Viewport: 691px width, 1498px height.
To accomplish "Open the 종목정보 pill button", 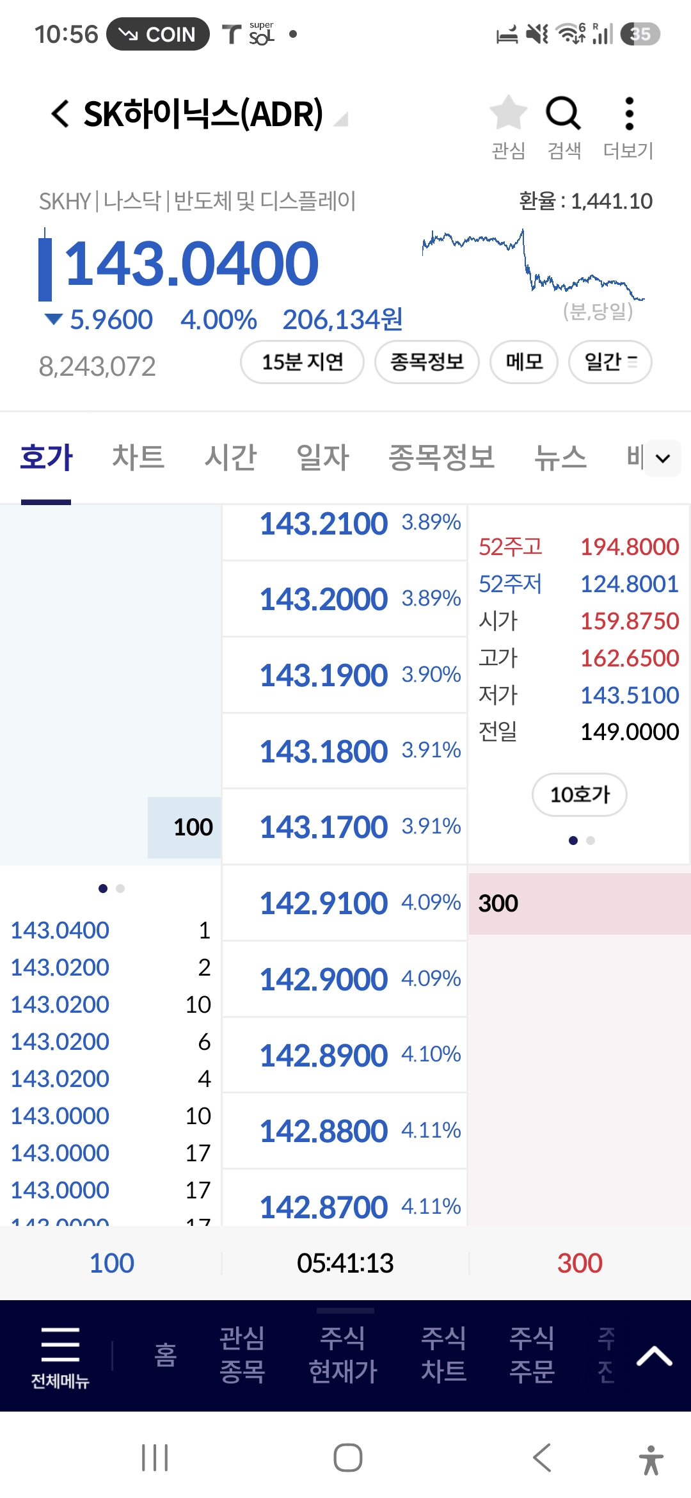I will pyautogui.click(x=427, y=362).
